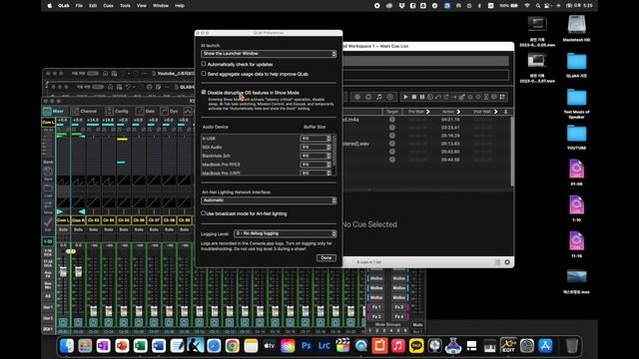Viewport: 639px width, 359px height.
Task: Expand the Post Wait column chevron
Action: [x=496, y=112]
